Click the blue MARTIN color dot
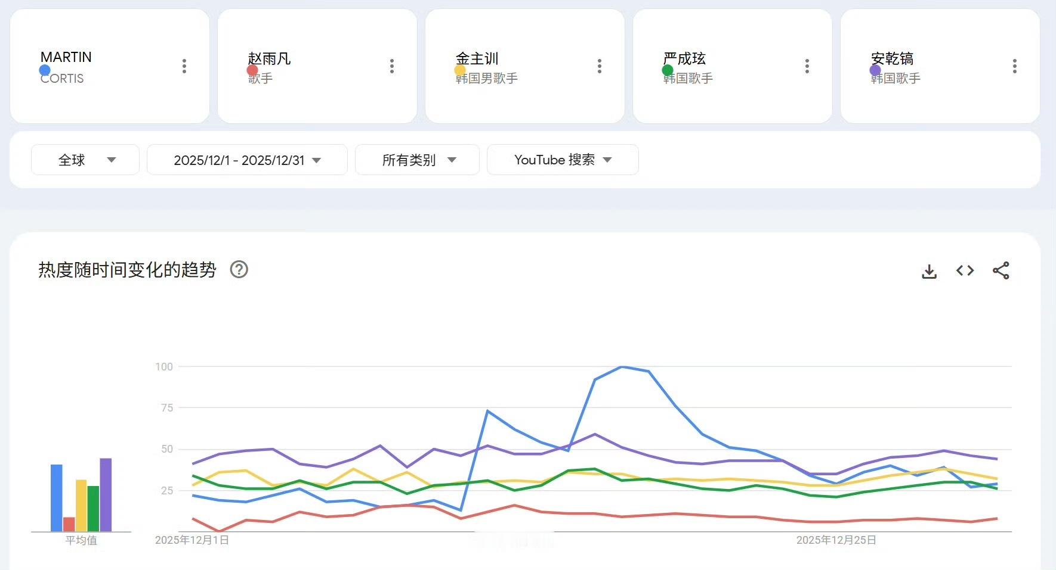 pos(45,70)
